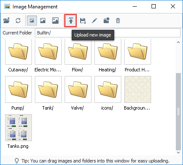Refresh the image list

click(18, 21)
